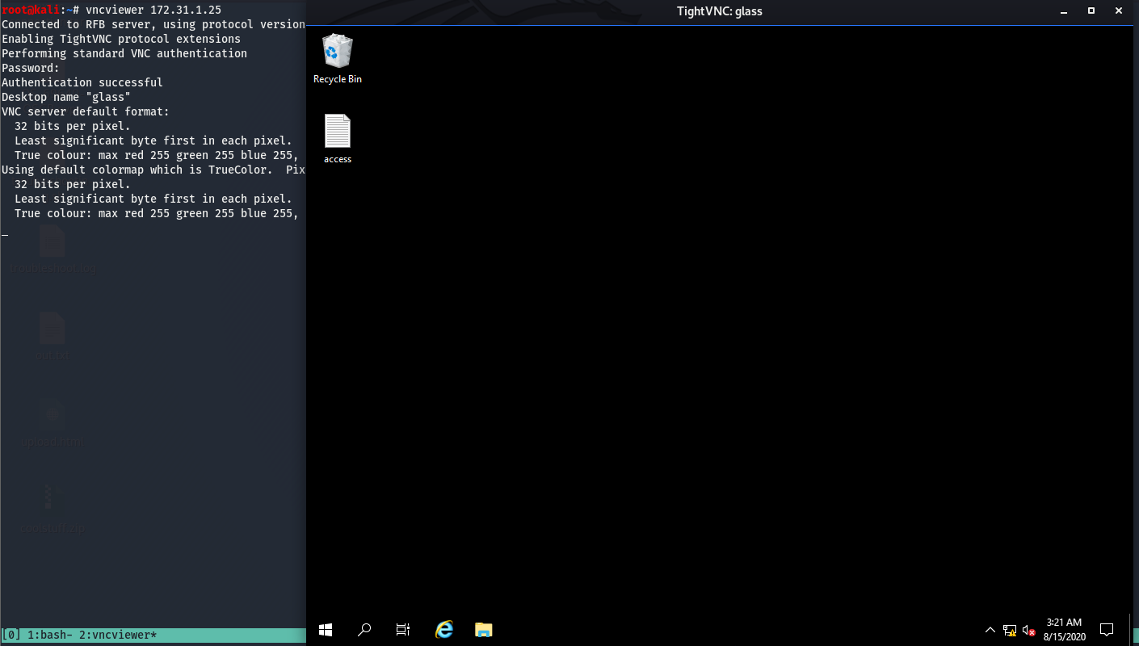Click 'Enabling TightVNC protocol extensions' line
This screenshot has width=1139, height=646.
pos(121,39)
